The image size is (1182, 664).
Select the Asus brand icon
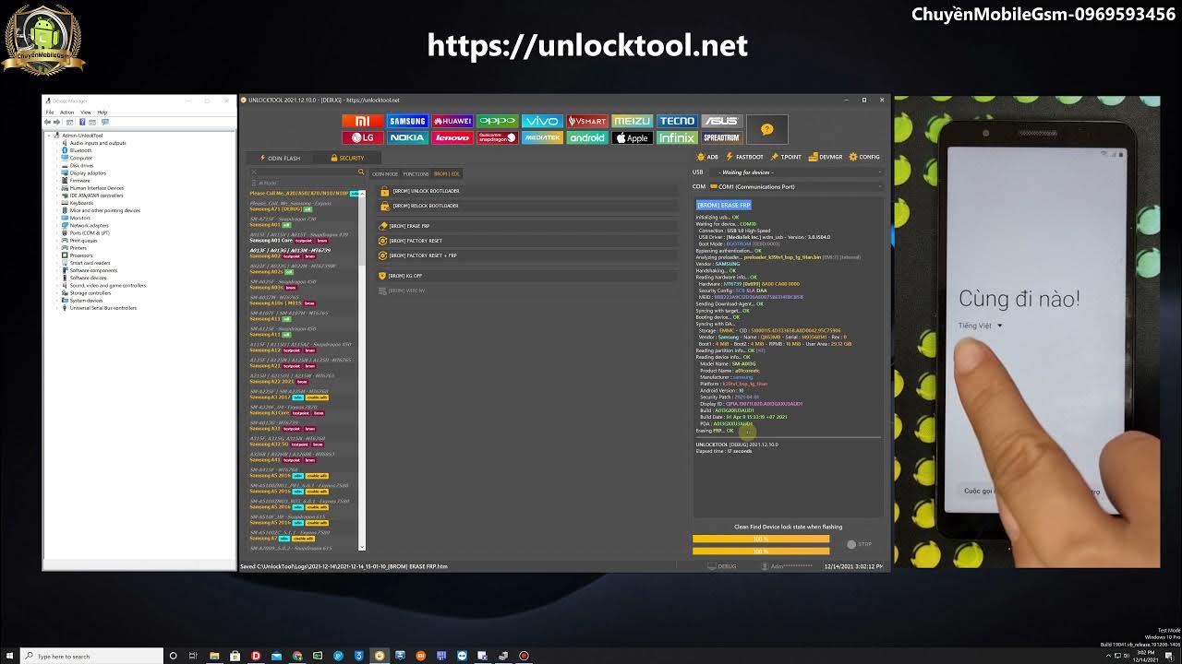[721, 121]
